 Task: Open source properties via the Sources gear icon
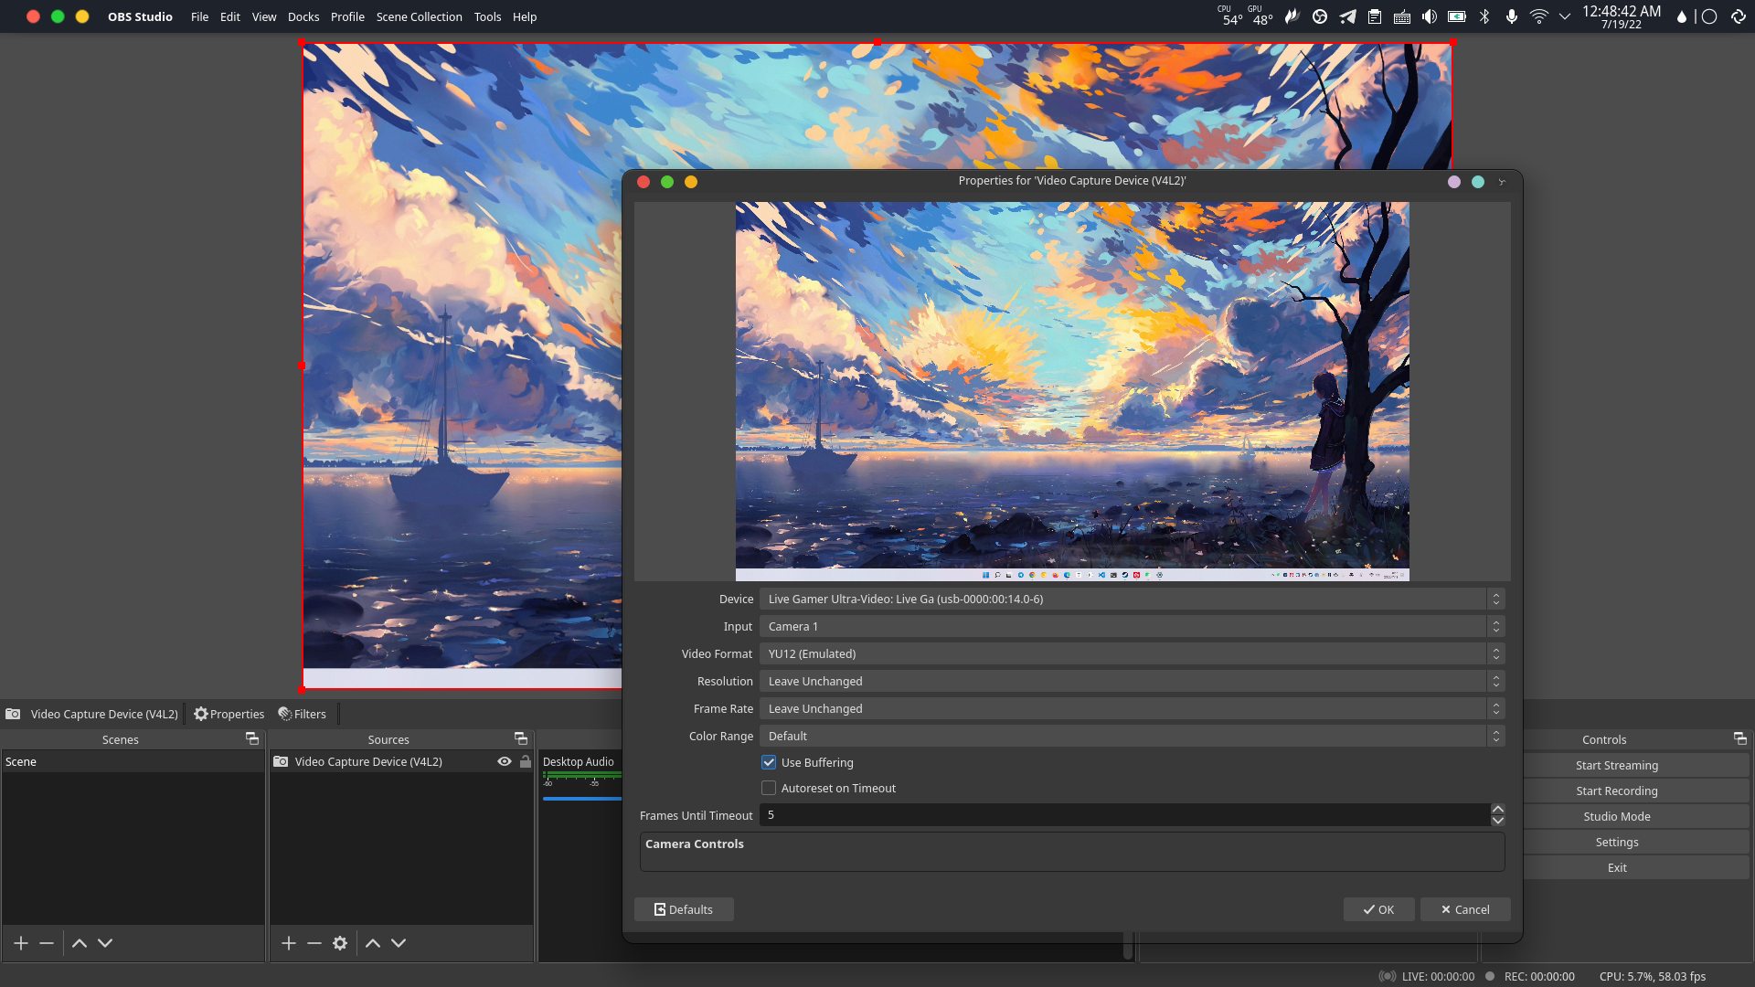coord(340,943)
